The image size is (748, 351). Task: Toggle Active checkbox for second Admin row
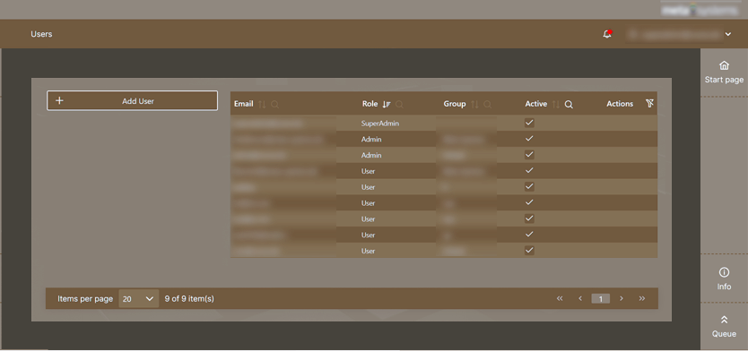point(529,155)
